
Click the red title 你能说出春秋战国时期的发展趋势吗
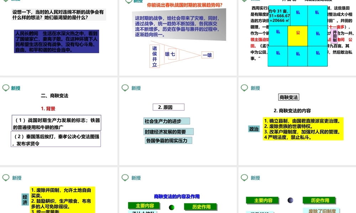tap(184, 5)
